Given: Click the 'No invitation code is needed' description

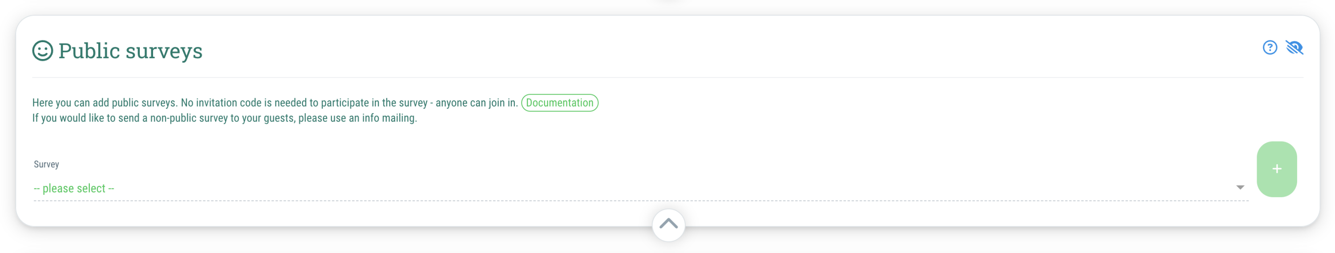Looking at the screenshot, I should coord(275,103).
